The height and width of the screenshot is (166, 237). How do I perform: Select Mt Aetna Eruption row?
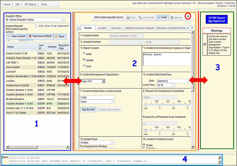pyautogui.click(x=38, y=99)
